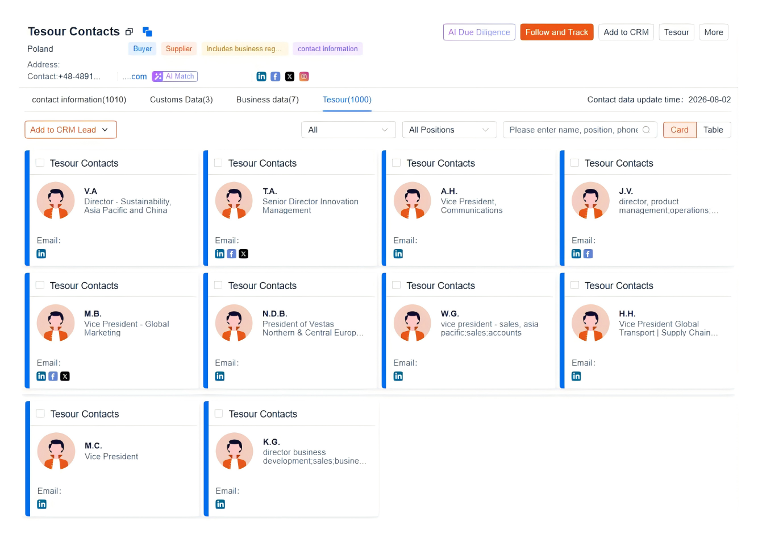This screenshot has height=541, width=758.
Task: Open the company Facebook icon in header
Action: click(275, 76)
